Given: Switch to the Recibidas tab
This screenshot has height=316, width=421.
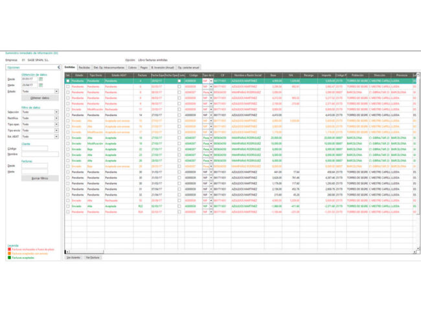Looking at the screenshot, I should click(84, 67).
